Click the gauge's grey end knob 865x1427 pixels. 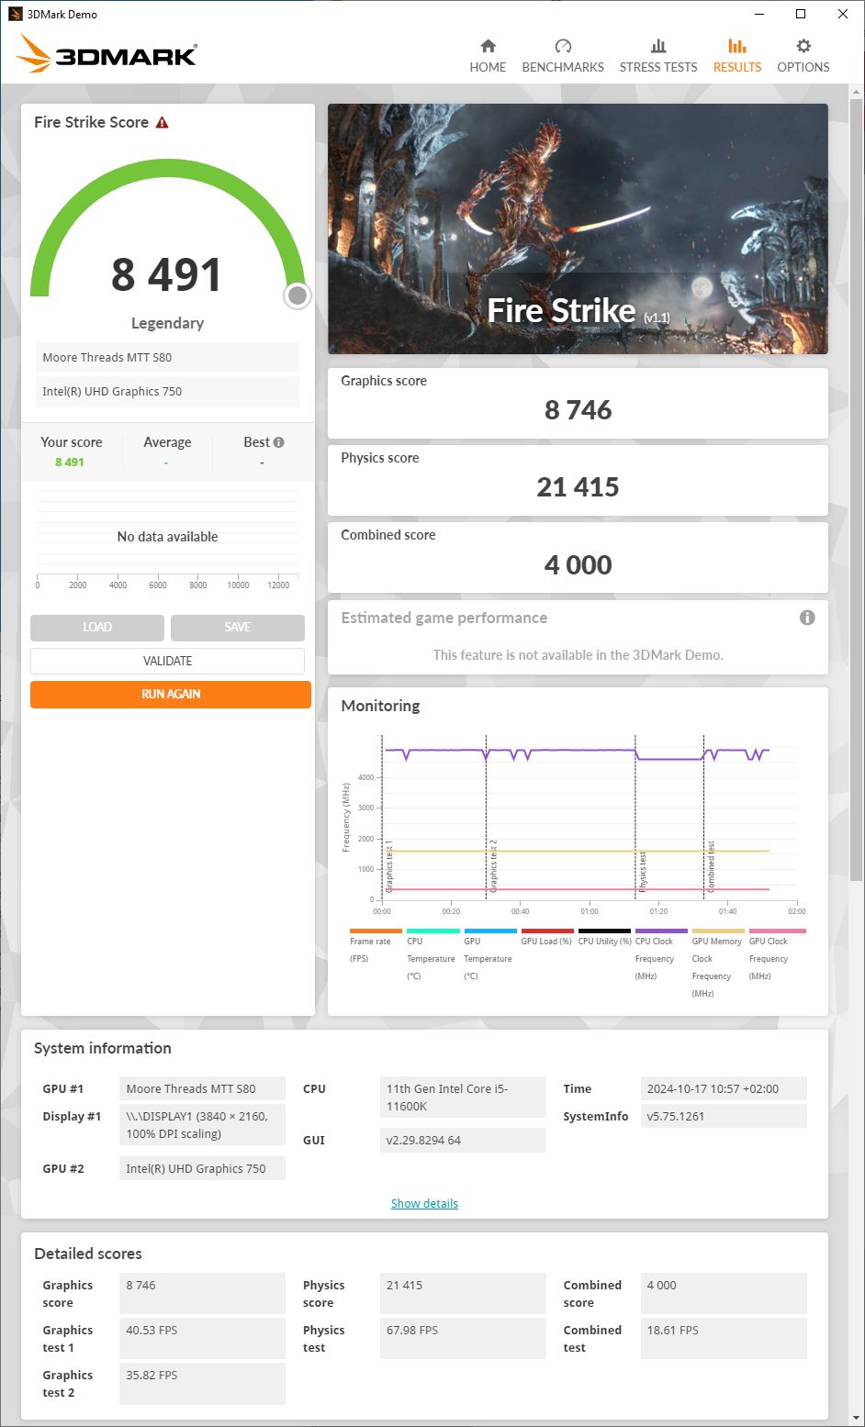[x=297, y=295]
